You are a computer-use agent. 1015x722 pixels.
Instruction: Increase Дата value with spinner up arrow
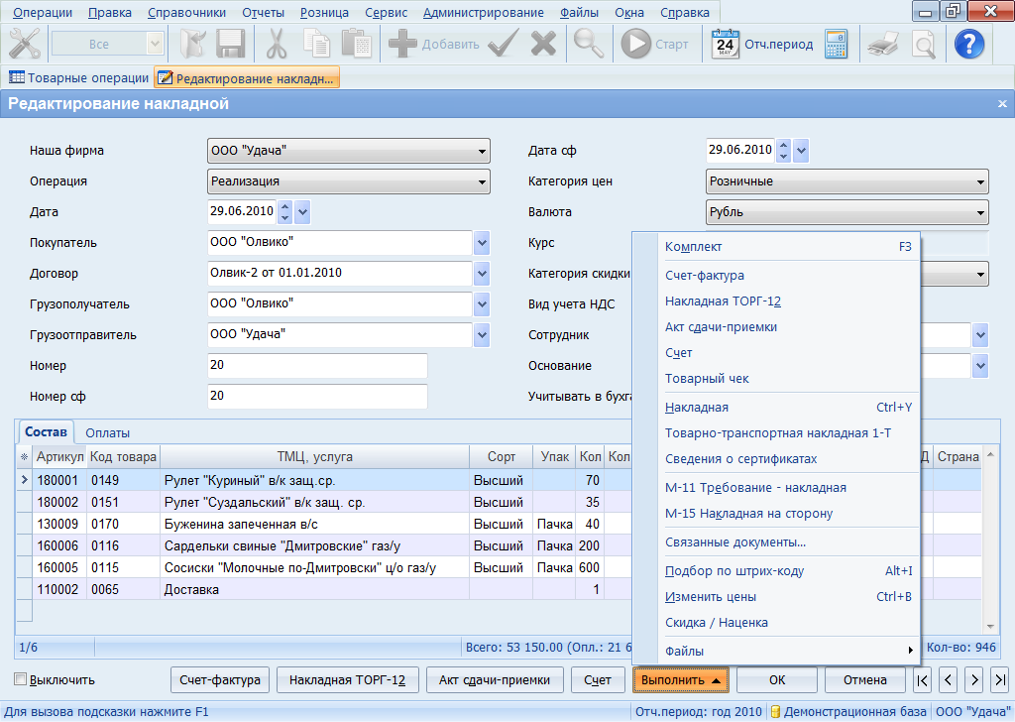coord(285,206)
